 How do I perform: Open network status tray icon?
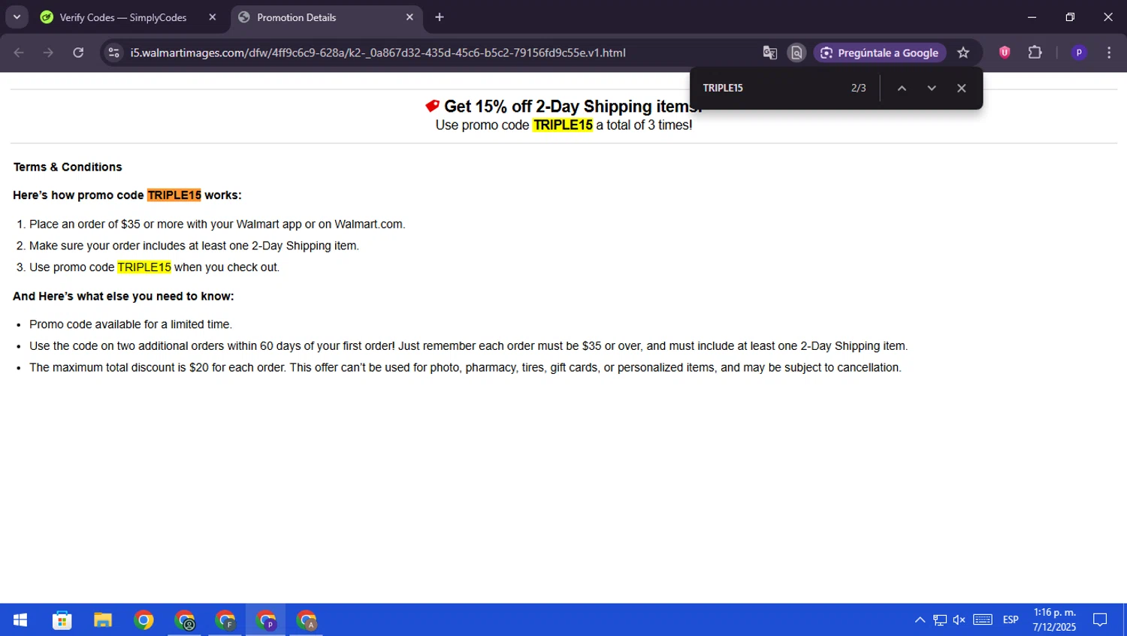click(940, 619)
